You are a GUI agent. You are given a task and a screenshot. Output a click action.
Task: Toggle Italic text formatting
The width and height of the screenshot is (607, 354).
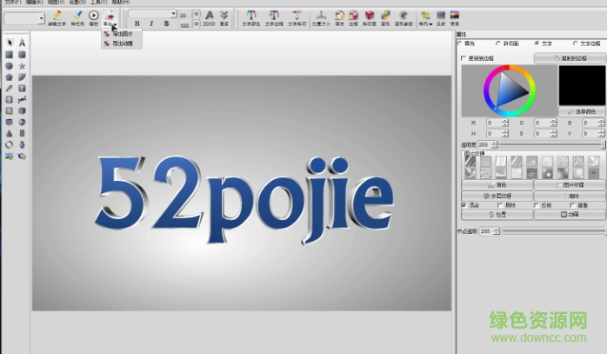[151, 23]
